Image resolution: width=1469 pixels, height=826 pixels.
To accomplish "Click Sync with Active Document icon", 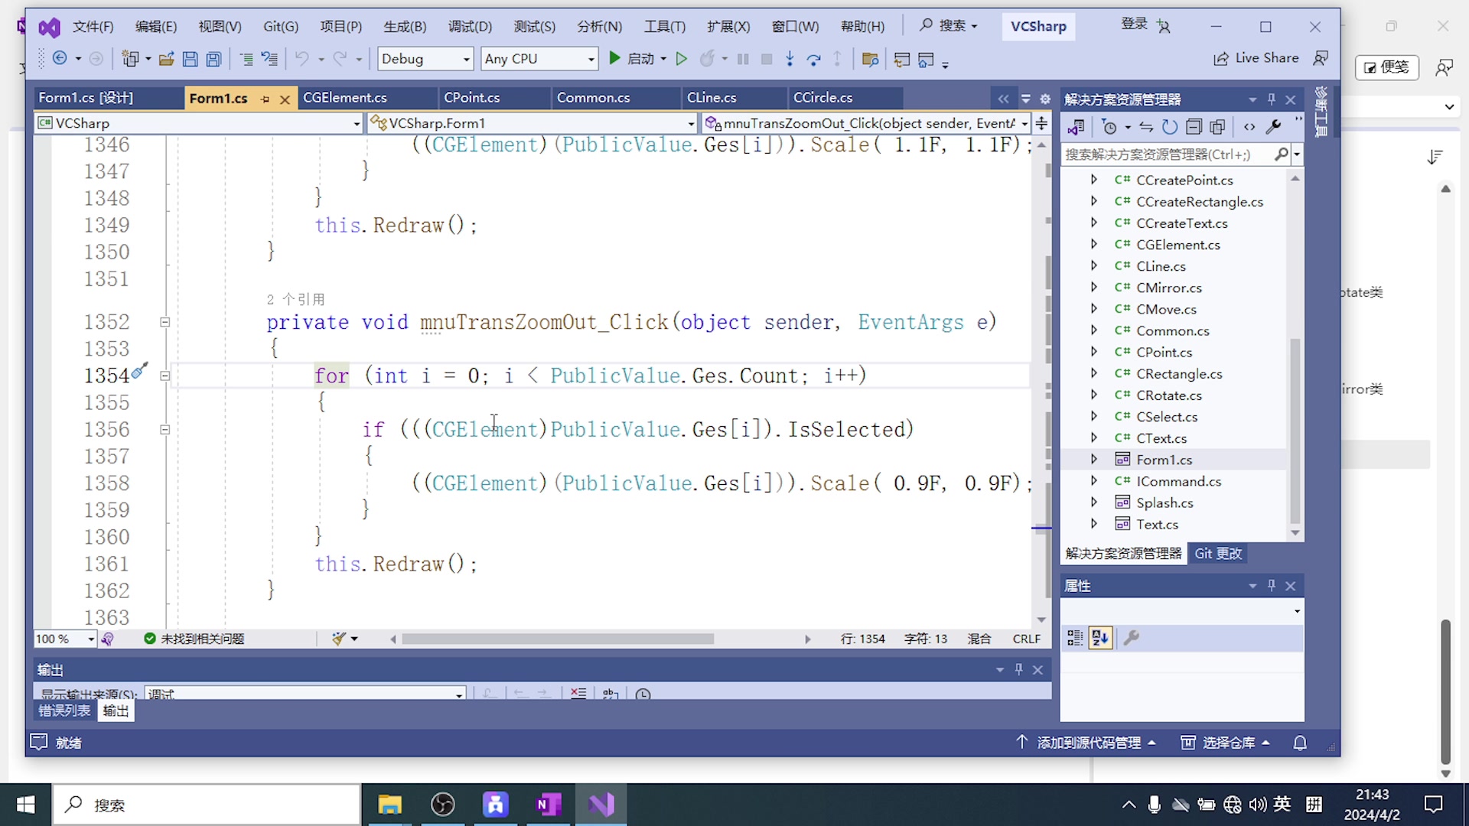I will [1146, 127].
